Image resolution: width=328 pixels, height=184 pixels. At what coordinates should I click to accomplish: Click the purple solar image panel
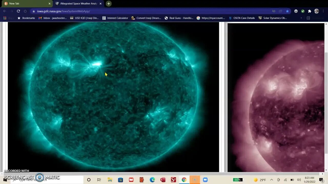[x=276, y=98]
